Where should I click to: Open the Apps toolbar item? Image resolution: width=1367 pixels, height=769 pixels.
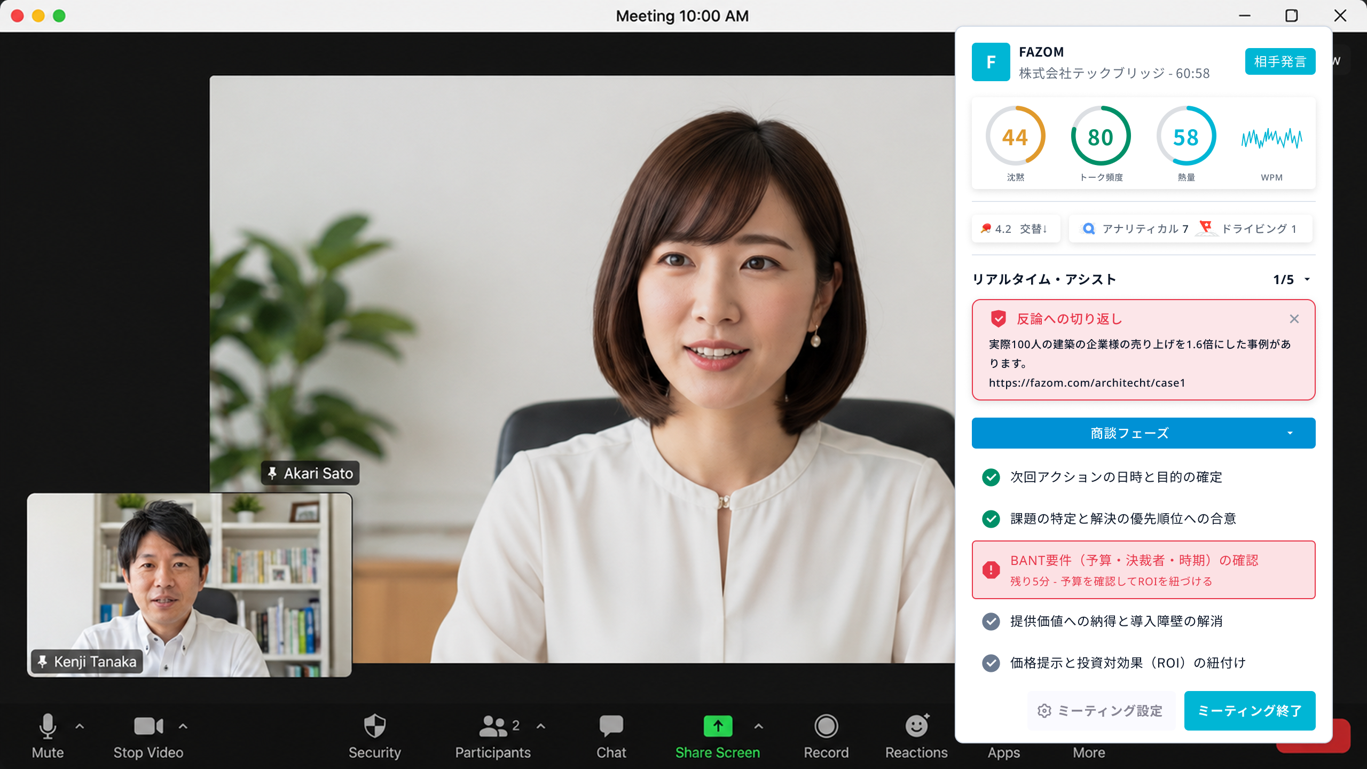[1003, 752]
